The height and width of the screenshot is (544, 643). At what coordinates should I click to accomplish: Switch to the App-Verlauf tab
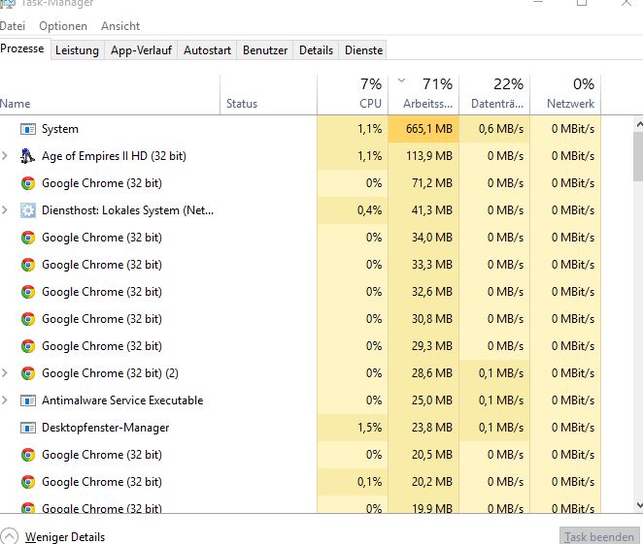tap(141, 50)
